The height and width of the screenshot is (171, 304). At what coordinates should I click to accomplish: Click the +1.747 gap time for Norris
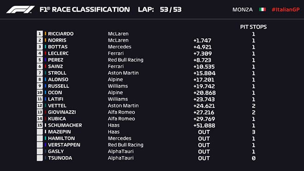(202, 41)
